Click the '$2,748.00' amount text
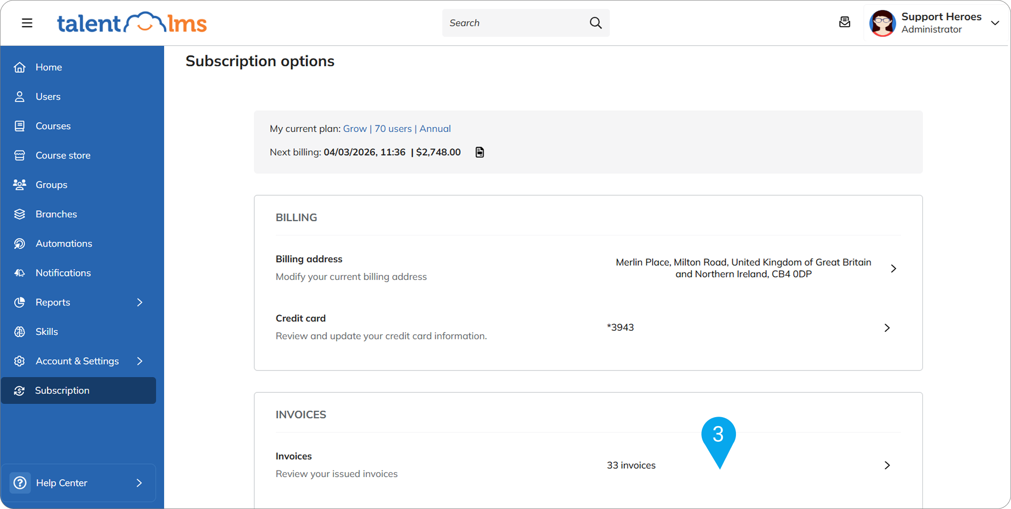This screenshot has height=509, width=1011. (438, 152)
